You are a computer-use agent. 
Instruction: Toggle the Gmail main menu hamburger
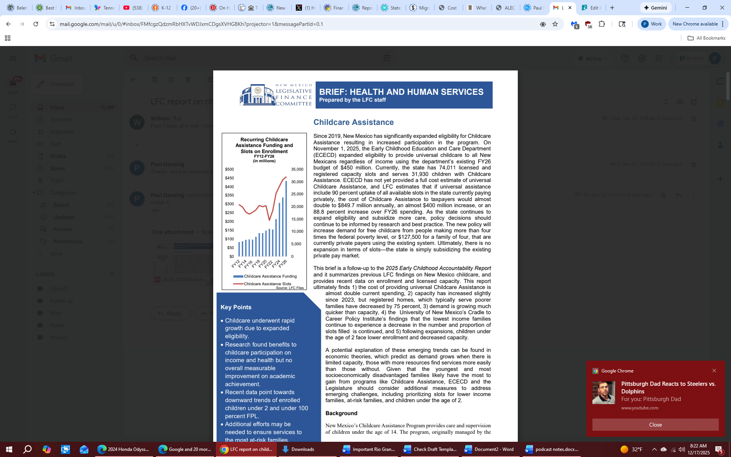[13, 58]
